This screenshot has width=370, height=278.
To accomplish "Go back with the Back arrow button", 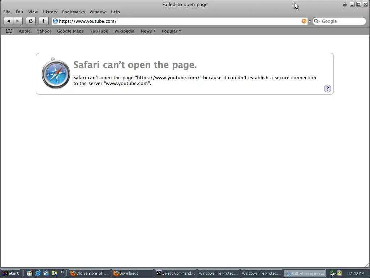I will [x=9, y=21].
